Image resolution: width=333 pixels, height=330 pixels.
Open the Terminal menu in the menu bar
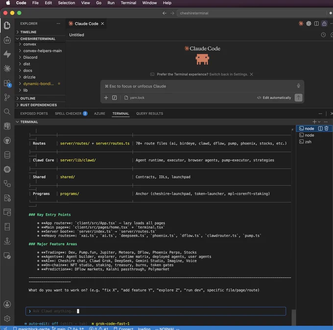(x=128, y=3)
